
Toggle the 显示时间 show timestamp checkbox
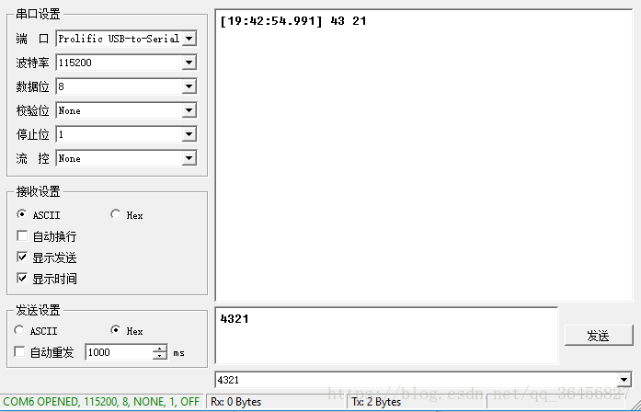click(46, 279)
